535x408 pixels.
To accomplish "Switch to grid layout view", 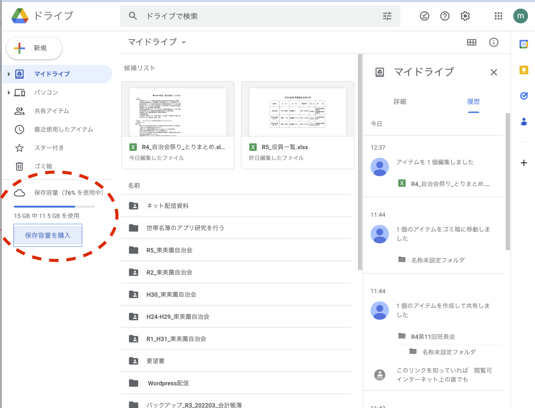I will (x=471, y=42).
